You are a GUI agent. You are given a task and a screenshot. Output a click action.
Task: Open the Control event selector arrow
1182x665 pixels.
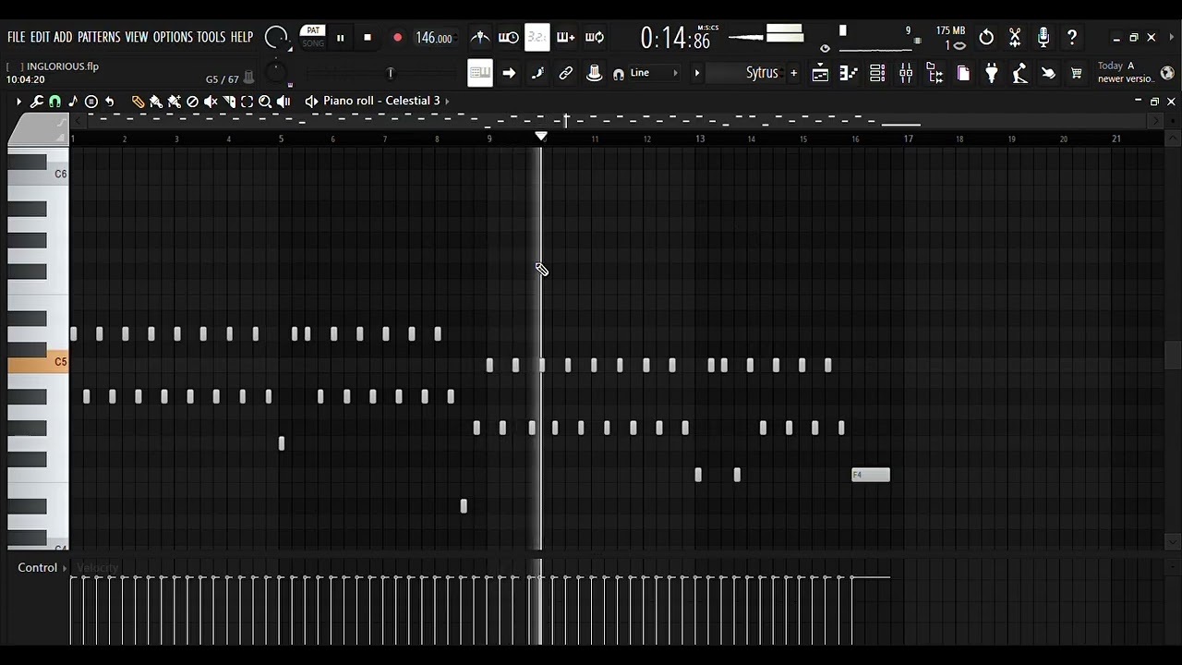pyautogui.click(x=66, y=568)
